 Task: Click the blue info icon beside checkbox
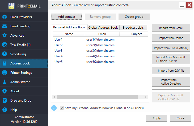(x=54, y=108)
